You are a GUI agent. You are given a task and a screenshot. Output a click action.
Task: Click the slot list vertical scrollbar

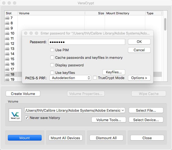(x=165, y=24)
